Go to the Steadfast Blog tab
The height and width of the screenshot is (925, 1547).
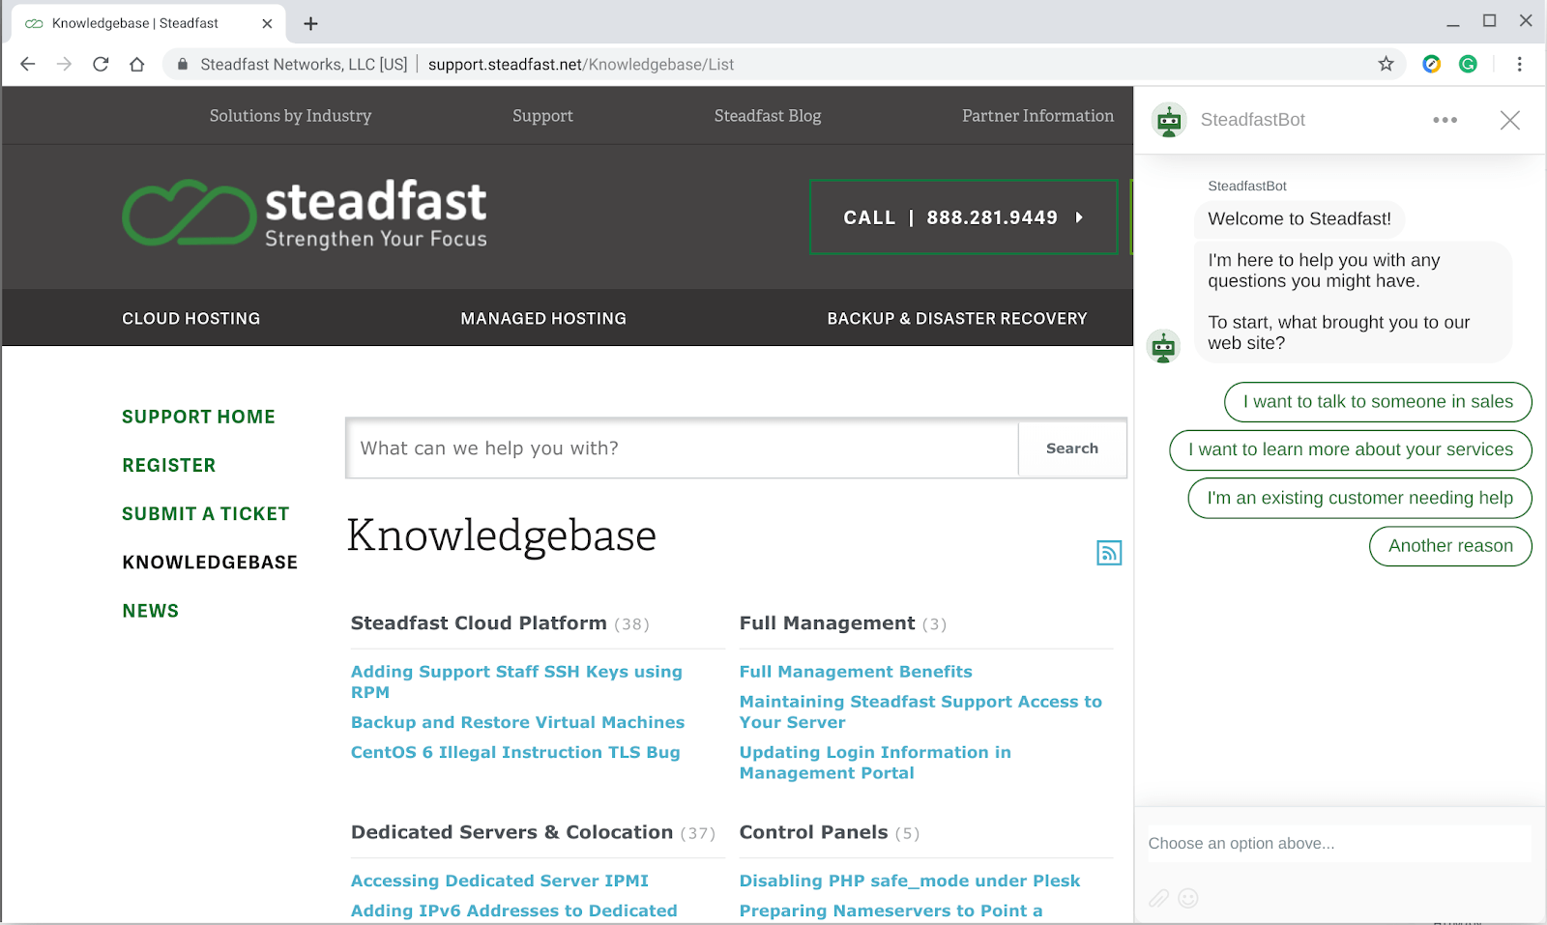click(768, 116)
